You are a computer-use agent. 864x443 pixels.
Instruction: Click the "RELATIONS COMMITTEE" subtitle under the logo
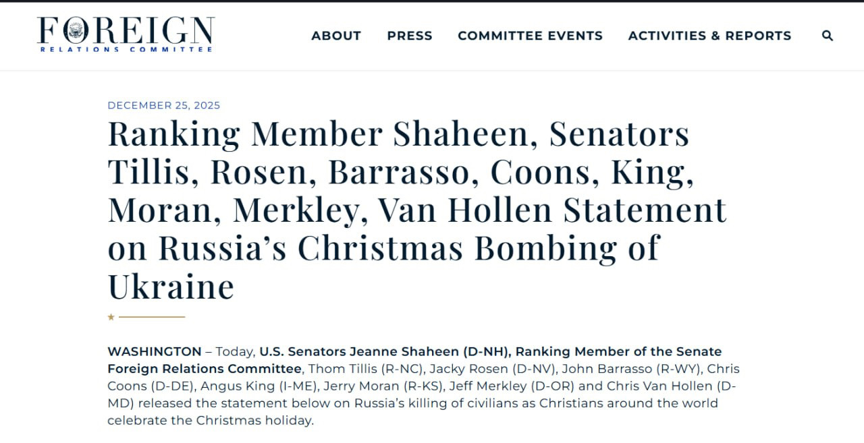click(x=126, y=50)
